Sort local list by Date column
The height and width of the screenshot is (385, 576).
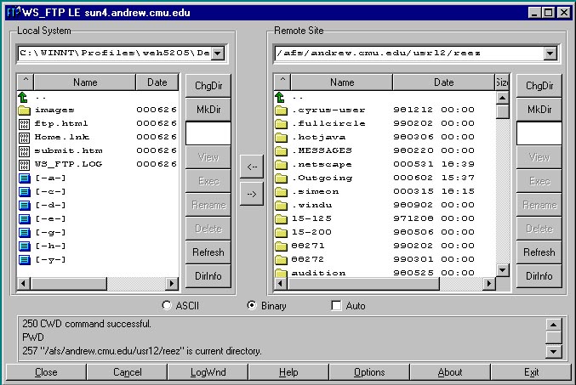(157, 82)
